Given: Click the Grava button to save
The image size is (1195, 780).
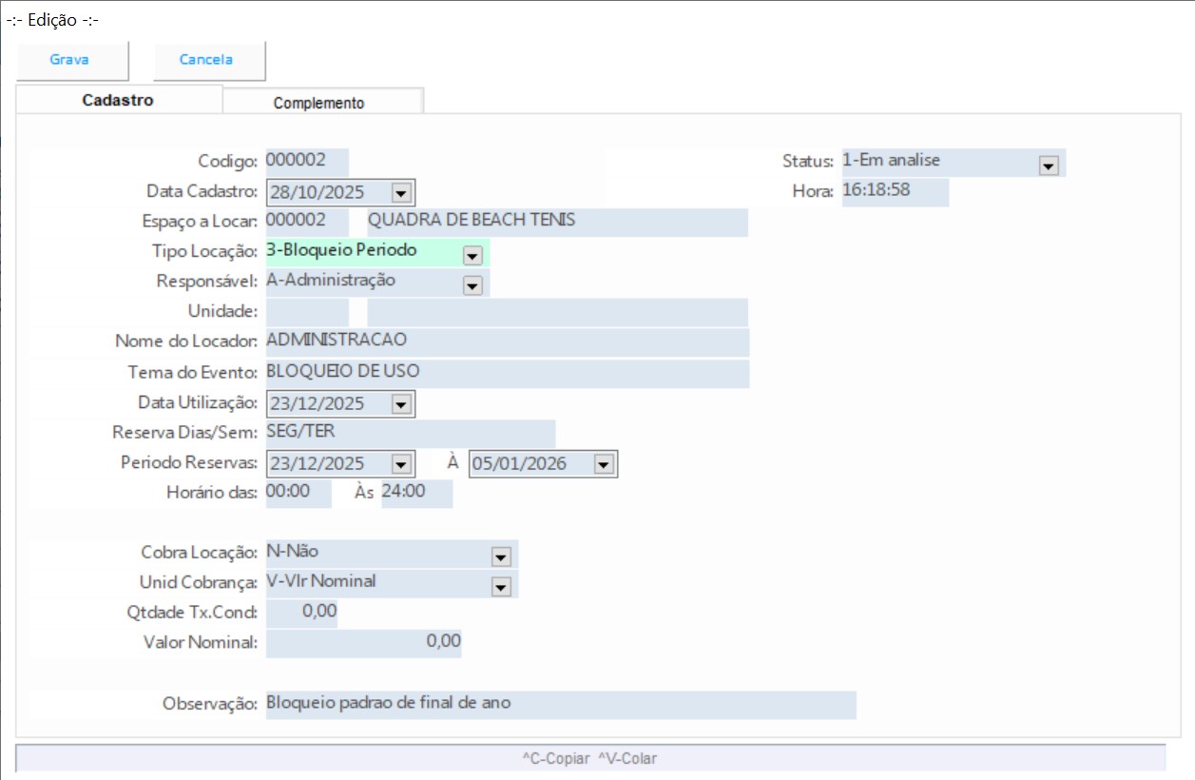Looking at the screenshot, I should 70,60.
